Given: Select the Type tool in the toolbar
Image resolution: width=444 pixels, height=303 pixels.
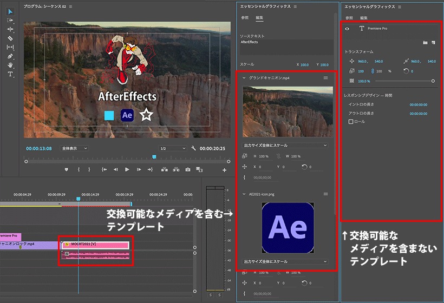Looking at the screenshot, I should pos(10,74).
